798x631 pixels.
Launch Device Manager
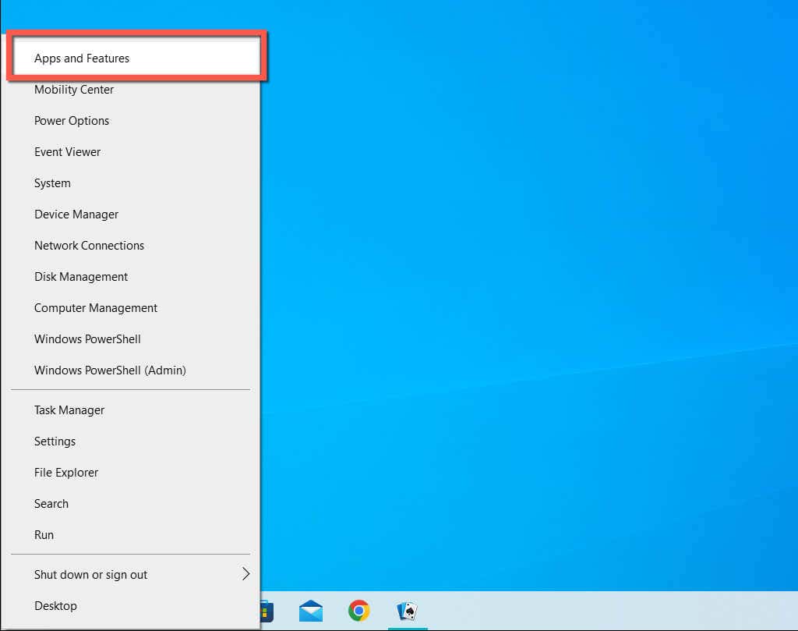76,214
